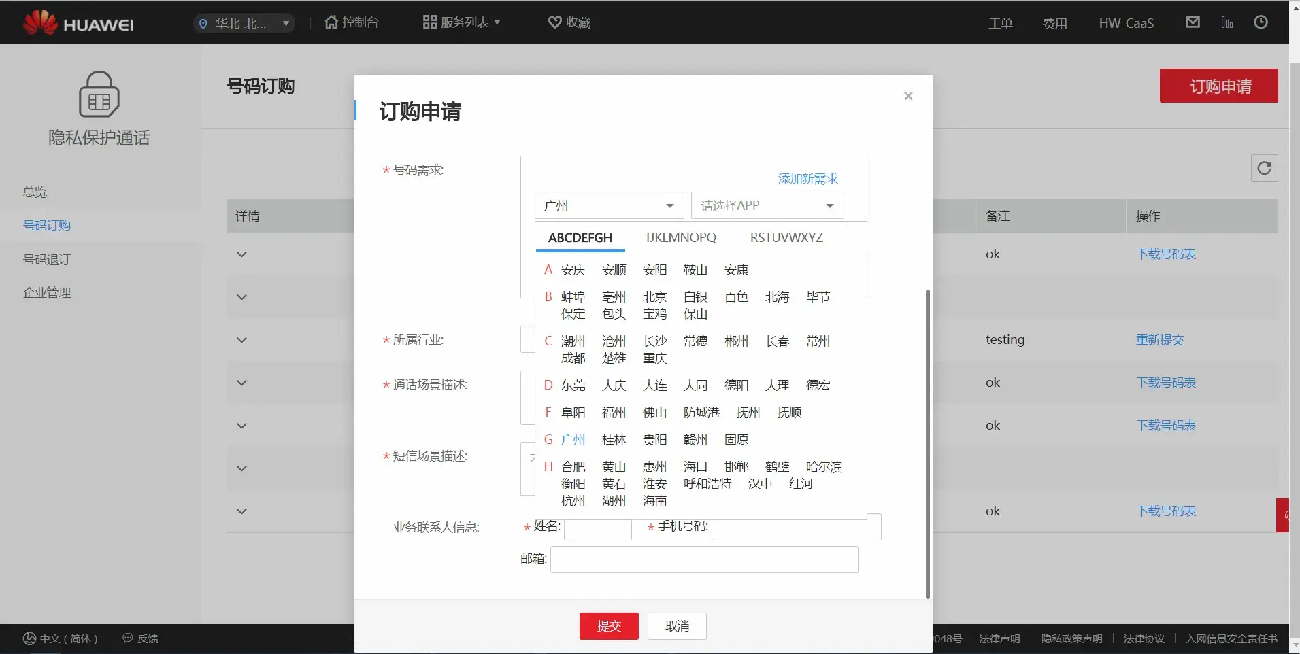Switch to the IJKLMNOPQ city tab
This screenshot has width=1300, height=654.
681,237
